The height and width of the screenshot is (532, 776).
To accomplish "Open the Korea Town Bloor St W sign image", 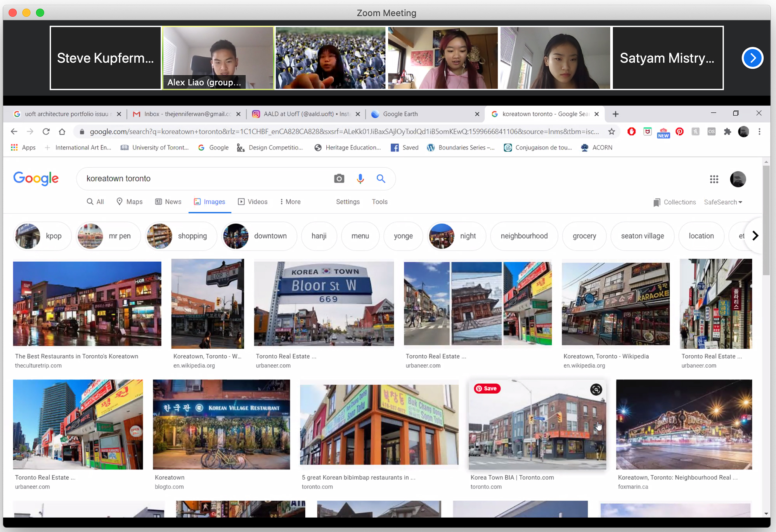I will pos(324,304).
